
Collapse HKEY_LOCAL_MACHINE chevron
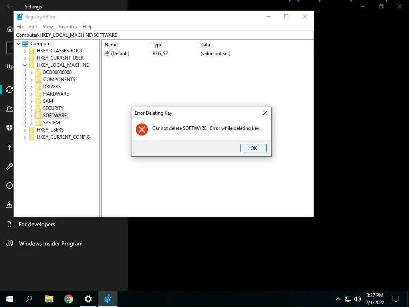pos(25,65)
